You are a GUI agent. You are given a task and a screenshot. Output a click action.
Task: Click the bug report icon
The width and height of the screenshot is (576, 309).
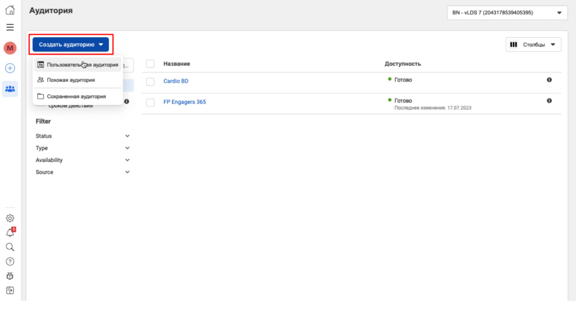[10, 276]
